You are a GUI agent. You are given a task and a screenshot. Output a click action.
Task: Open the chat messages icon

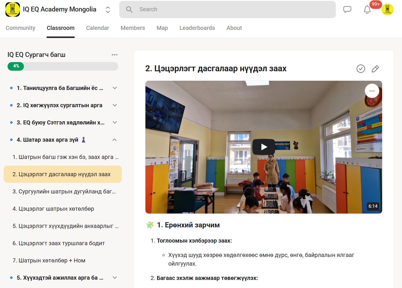tap(347, 9)
